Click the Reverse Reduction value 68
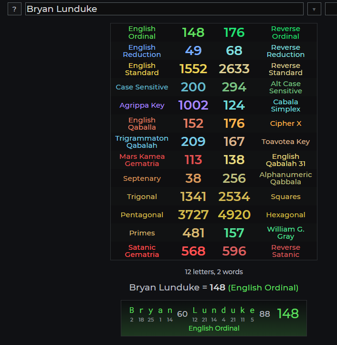The height and width of the screenshot is (345, 337). 234,51
